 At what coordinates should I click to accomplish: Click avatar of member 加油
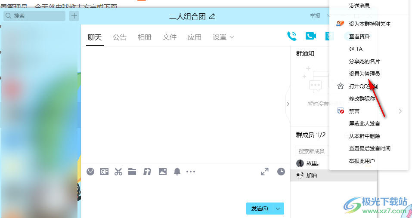(x=300, y=175)
